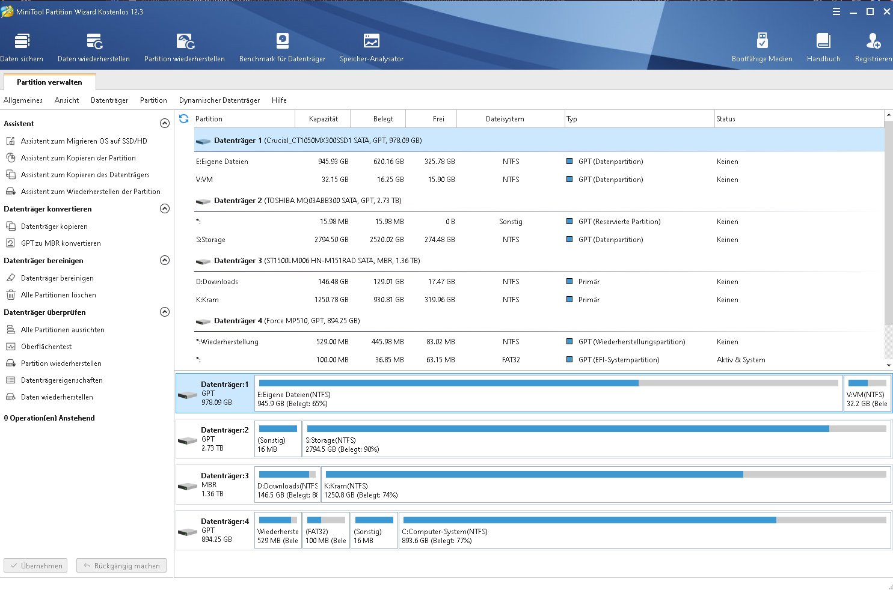Select D:Downloads block in disk map

[x=287, y=485]
